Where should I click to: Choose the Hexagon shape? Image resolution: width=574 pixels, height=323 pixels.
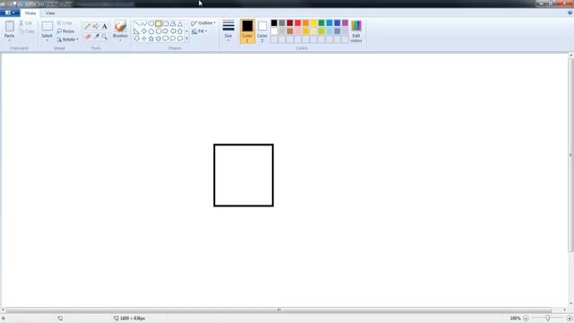[x=158, y=31]
